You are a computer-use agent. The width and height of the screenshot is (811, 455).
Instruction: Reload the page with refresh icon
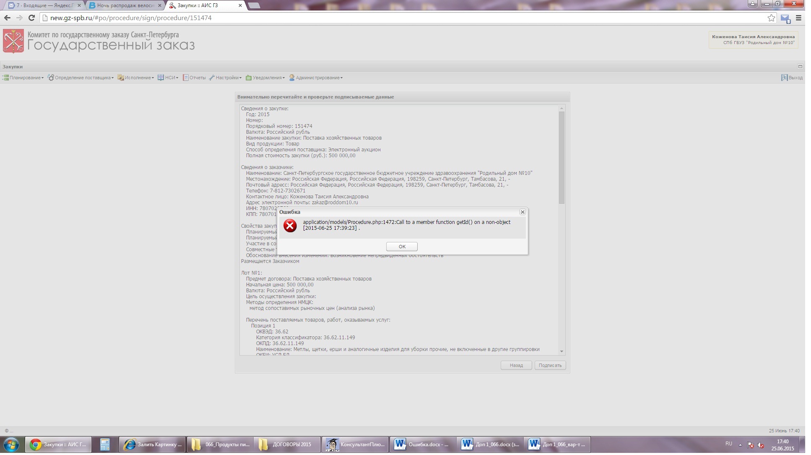coord(31,18)
